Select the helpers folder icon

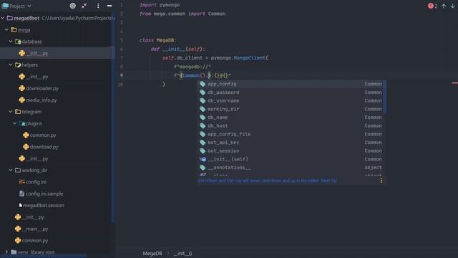click(18, 65)
